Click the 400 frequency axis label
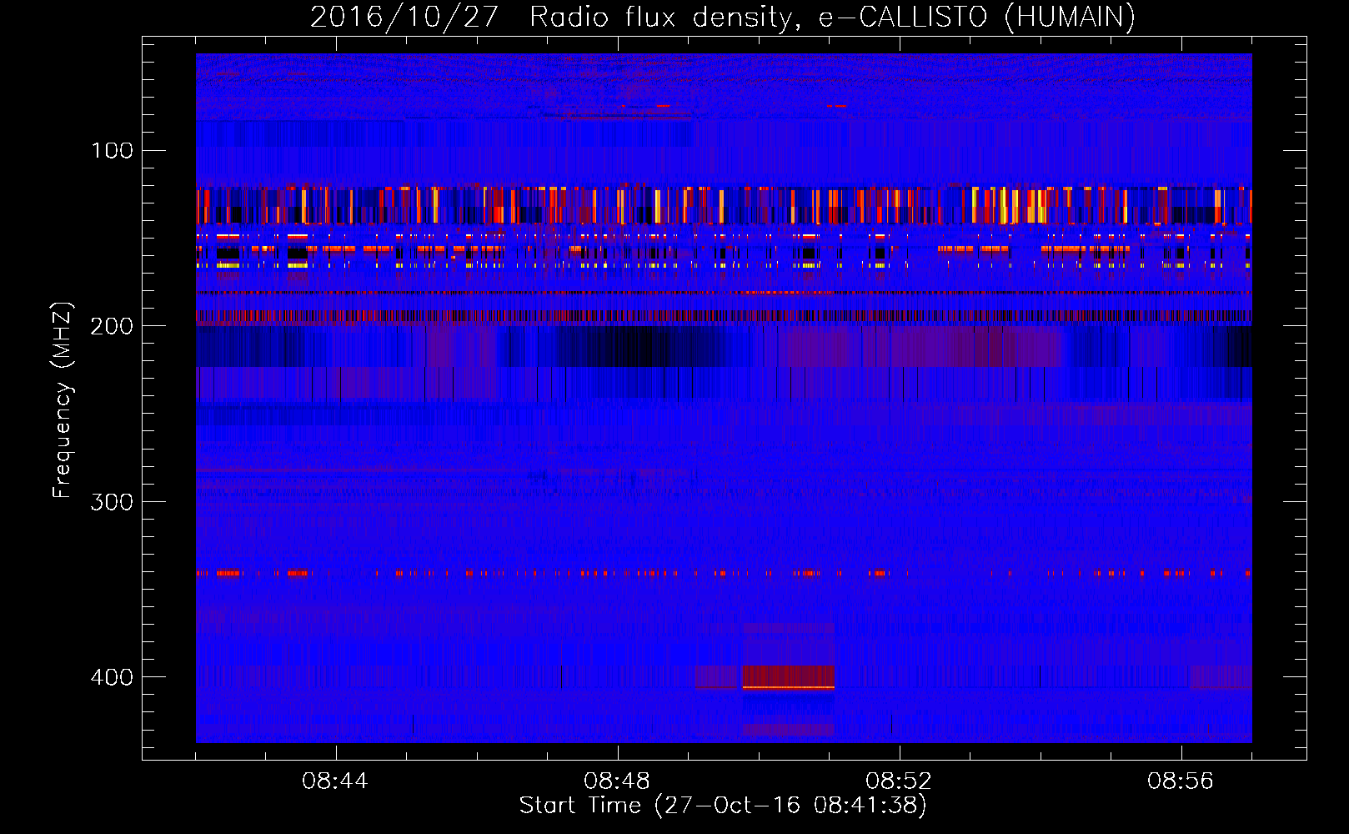 (x=112, y=677)
